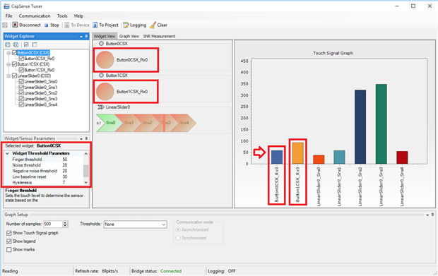
Task: Click the parameters list scroll down arrow
Action: [x=86, y=182]
